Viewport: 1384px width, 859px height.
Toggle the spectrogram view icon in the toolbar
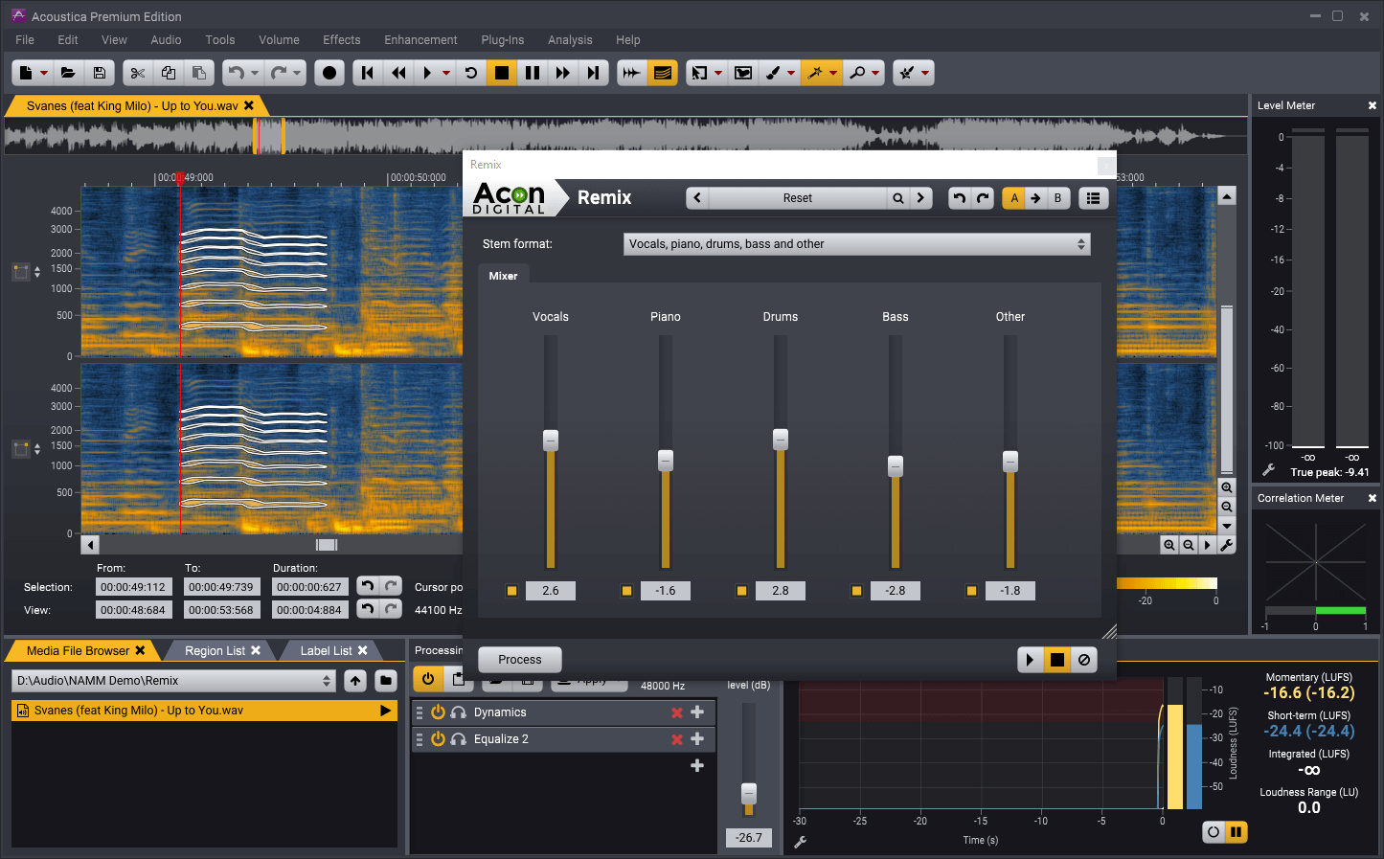tap(662, 73)
